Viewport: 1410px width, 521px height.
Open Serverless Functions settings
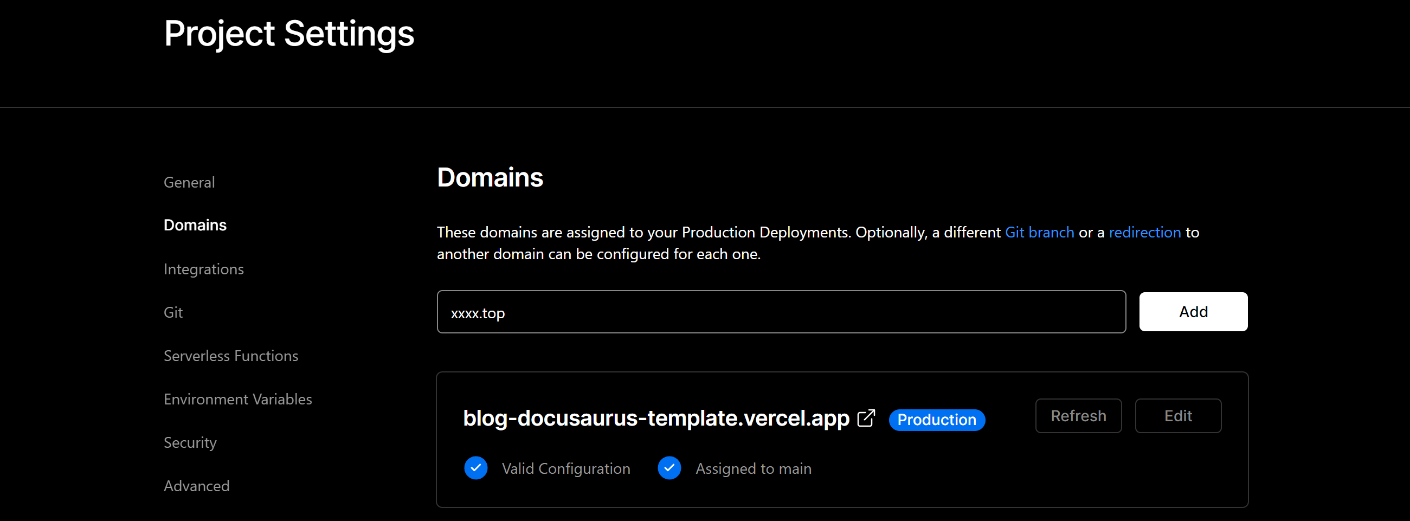click(x=231, y=356)
